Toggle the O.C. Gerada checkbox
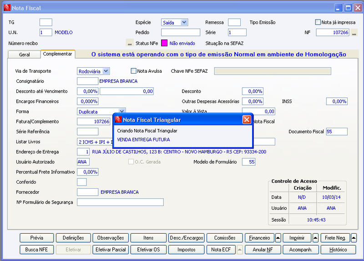Image resolution: width=364 pixels, height=261 pixels. 131,162
